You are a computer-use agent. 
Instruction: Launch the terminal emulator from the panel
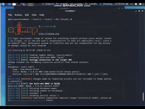tap(18, 4)
